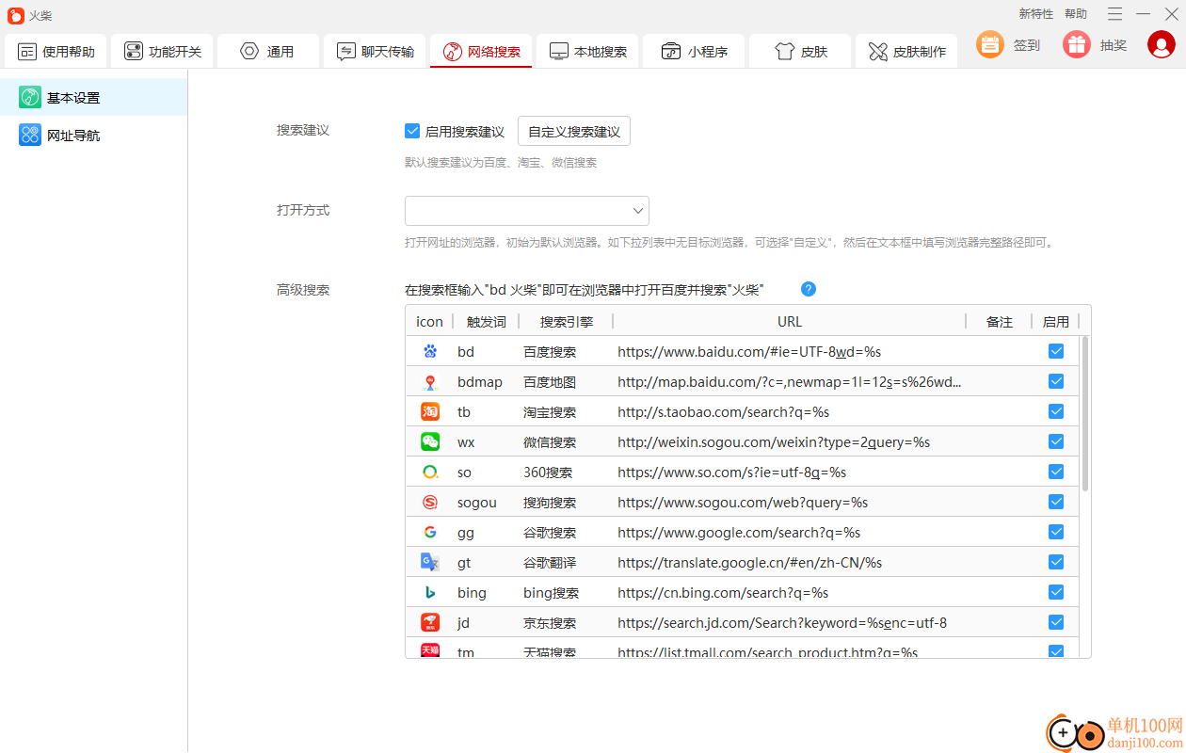The image size is (1186, 753).
Task: Disable the sogou 搜狗搜索 engine checkbox
Action: [1056, 502]
